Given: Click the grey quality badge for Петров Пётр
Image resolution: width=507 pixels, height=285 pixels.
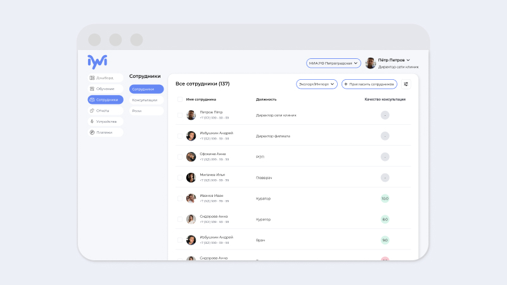Looking at the screenshot, I should [x=385, y=115].
